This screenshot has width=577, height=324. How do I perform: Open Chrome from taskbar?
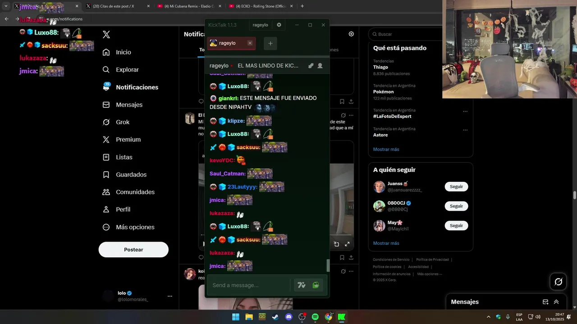pyautogui.click(x=329, y=317)
